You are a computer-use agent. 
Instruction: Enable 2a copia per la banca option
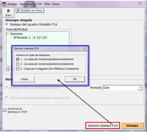[x=18, y=64]
